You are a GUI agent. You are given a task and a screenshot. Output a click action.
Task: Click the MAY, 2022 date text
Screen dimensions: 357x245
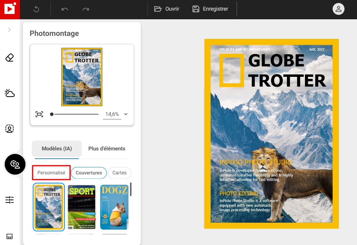click(317, 49)
